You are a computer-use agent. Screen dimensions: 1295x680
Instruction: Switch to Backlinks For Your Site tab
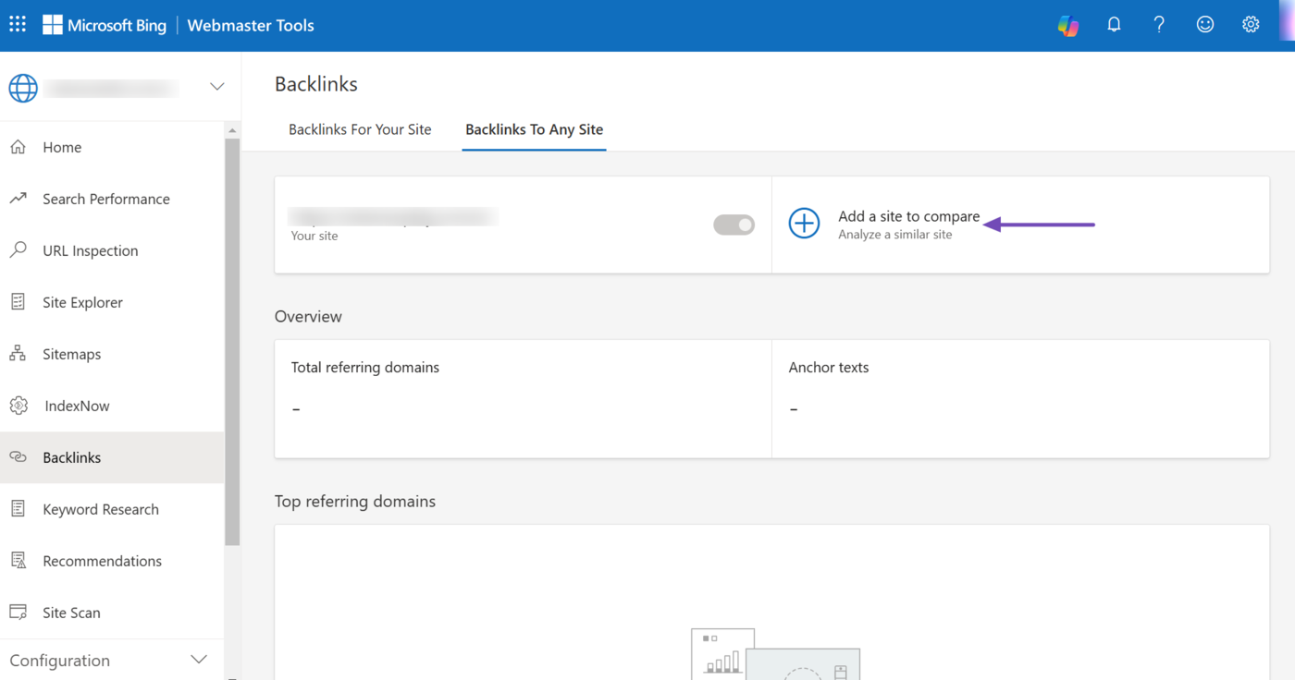click(360, 129)
